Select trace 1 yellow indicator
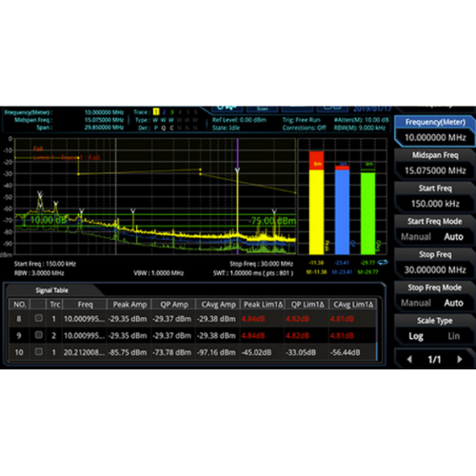 pos(156,111)
